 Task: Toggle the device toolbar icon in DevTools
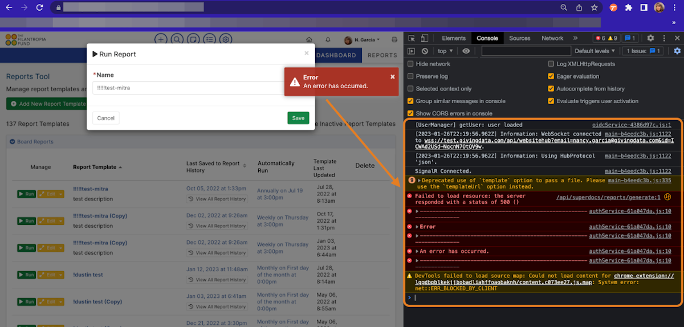click(x=425, y=38)
